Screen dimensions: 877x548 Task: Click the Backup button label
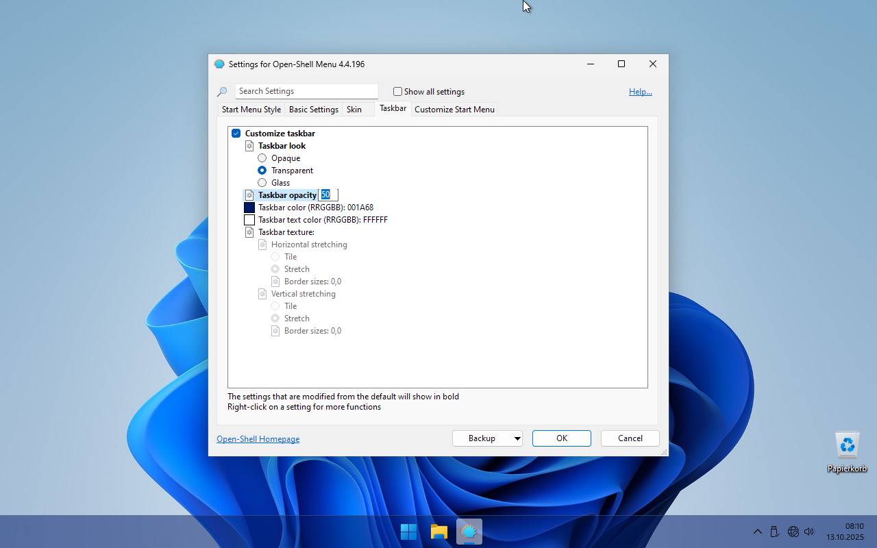(482, 438)
